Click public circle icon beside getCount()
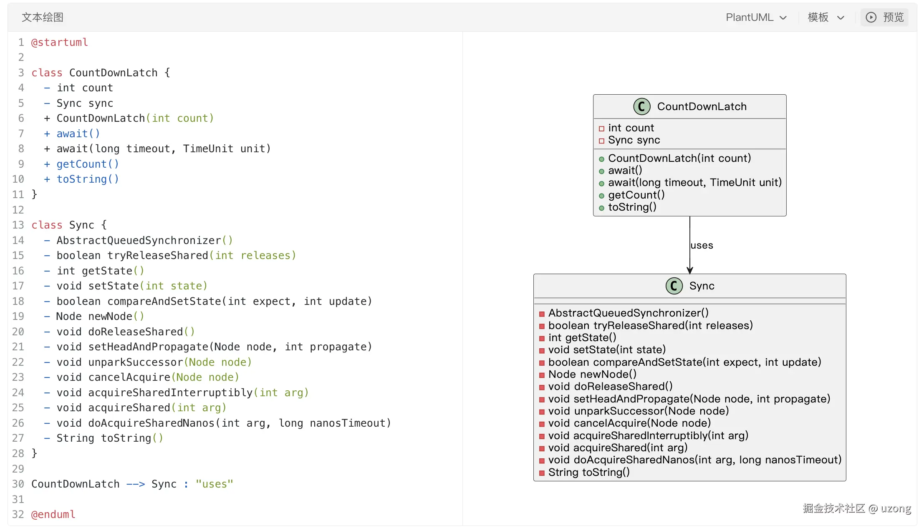 (x=601, y=196)
